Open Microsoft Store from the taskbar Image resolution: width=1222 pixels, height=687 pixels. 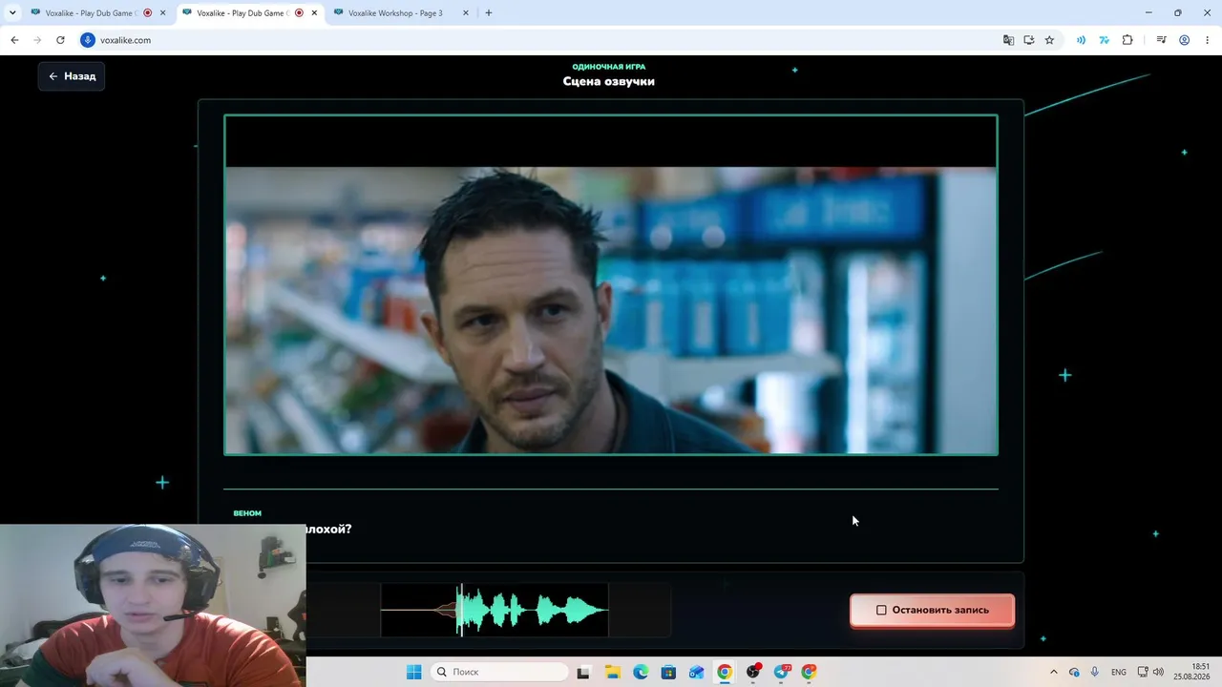pyautogui.click(x=668, y=672)
